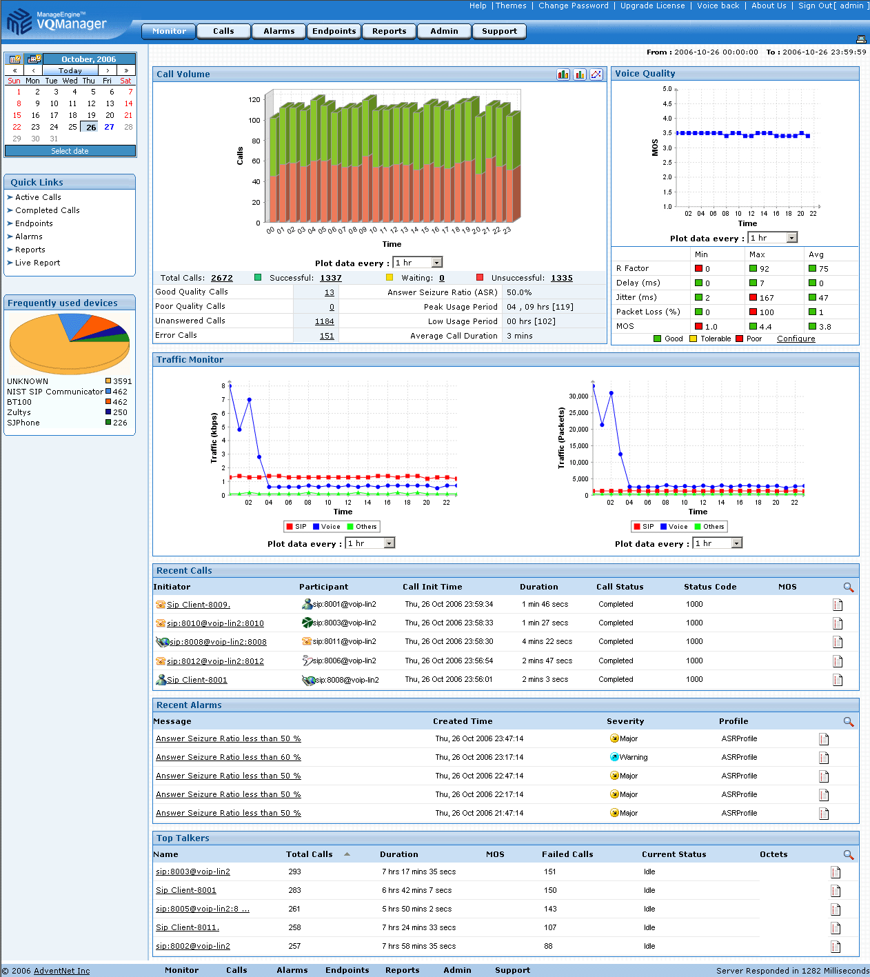The image size is (870, 977).
Task: Click the printer icon below Sign Out
Action: [860, 39]
